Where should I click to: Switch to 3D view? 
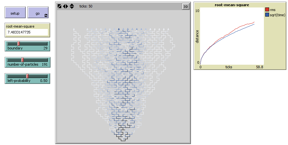pos(185,6)
